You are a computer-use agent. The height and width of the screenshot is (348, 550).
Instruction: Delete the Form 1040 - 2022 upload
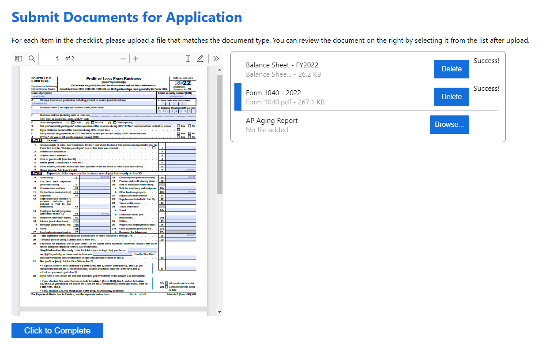(x=451, y=96)
